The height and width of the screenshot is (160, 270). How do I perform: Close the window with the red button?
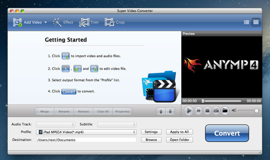click(12, 11)
